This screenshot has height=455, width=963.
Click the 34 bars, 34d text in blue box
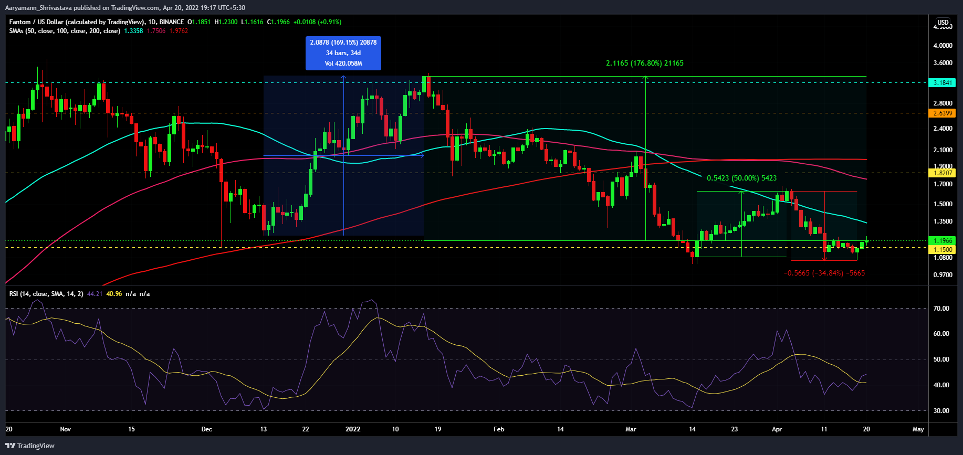[x=343, y=53]
